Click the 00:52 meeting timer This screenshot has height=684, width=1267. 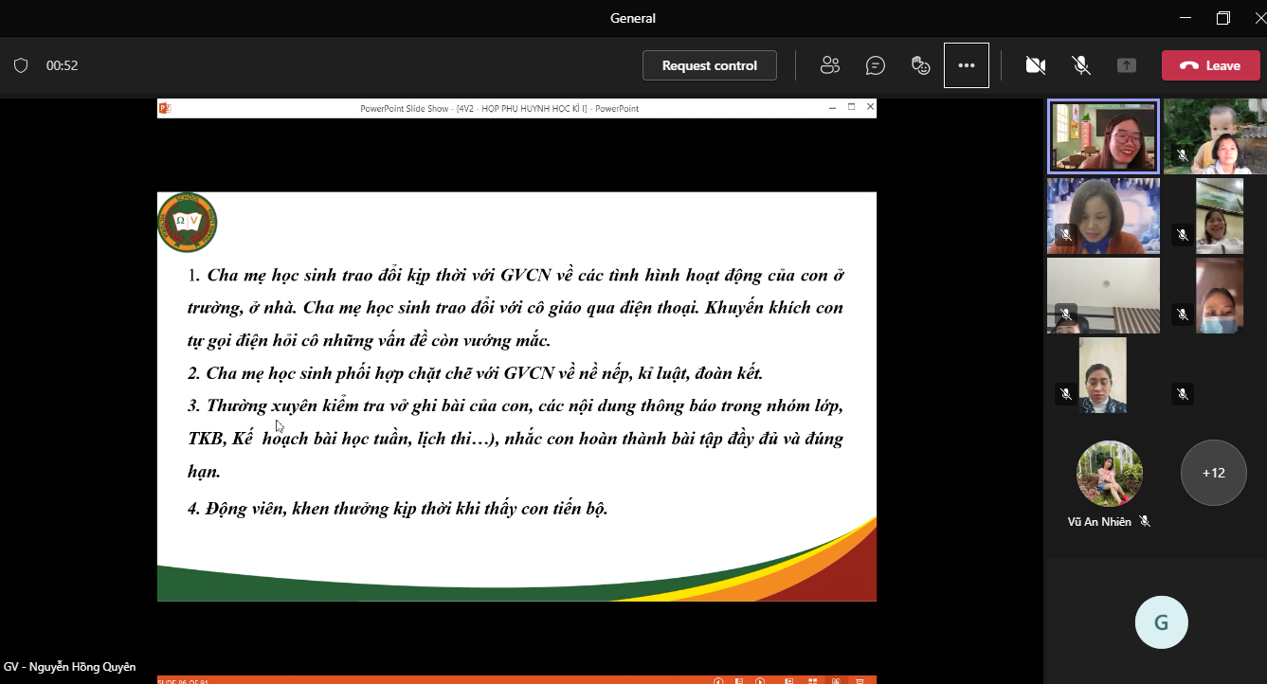click(62, 65)
